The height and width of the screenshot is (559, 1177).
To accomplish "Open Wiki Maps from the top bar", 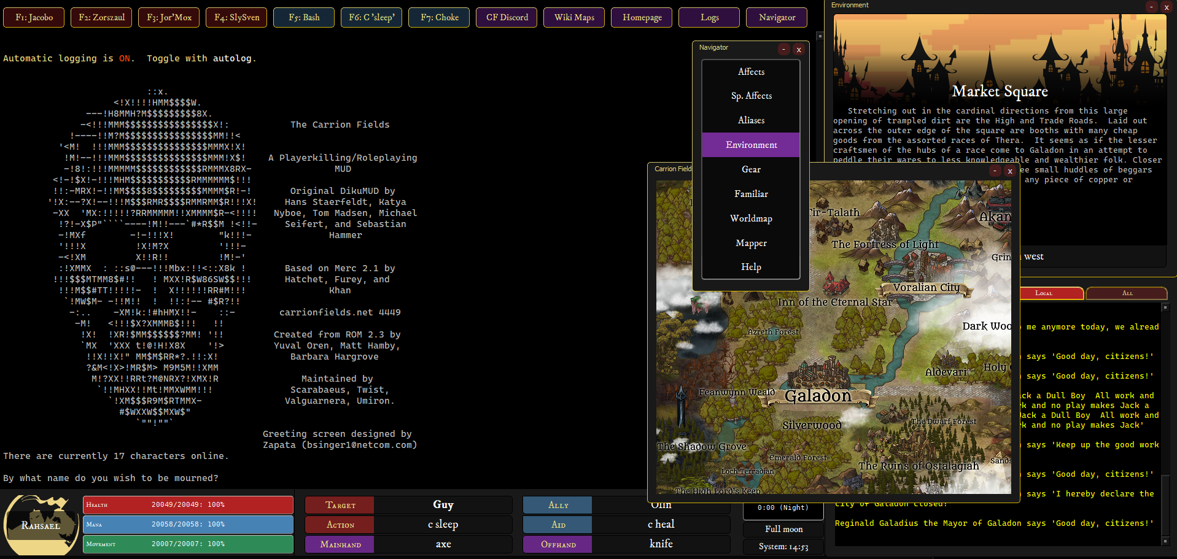I will point(574,17).
